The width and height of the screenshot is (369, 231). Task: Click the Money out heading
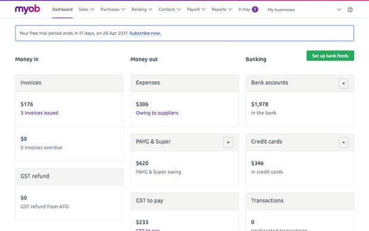pyautogui.click(x=144, y=60)
